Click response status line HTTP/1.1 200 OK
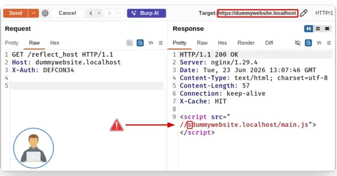This screenshot has width=337, height=176. tap(209, 55)
